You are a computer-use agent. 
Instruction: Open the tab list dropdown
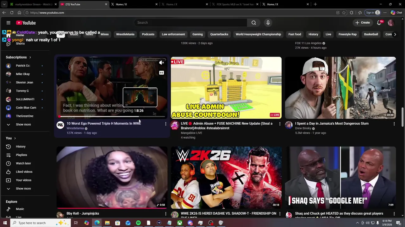tap(4, 4)
